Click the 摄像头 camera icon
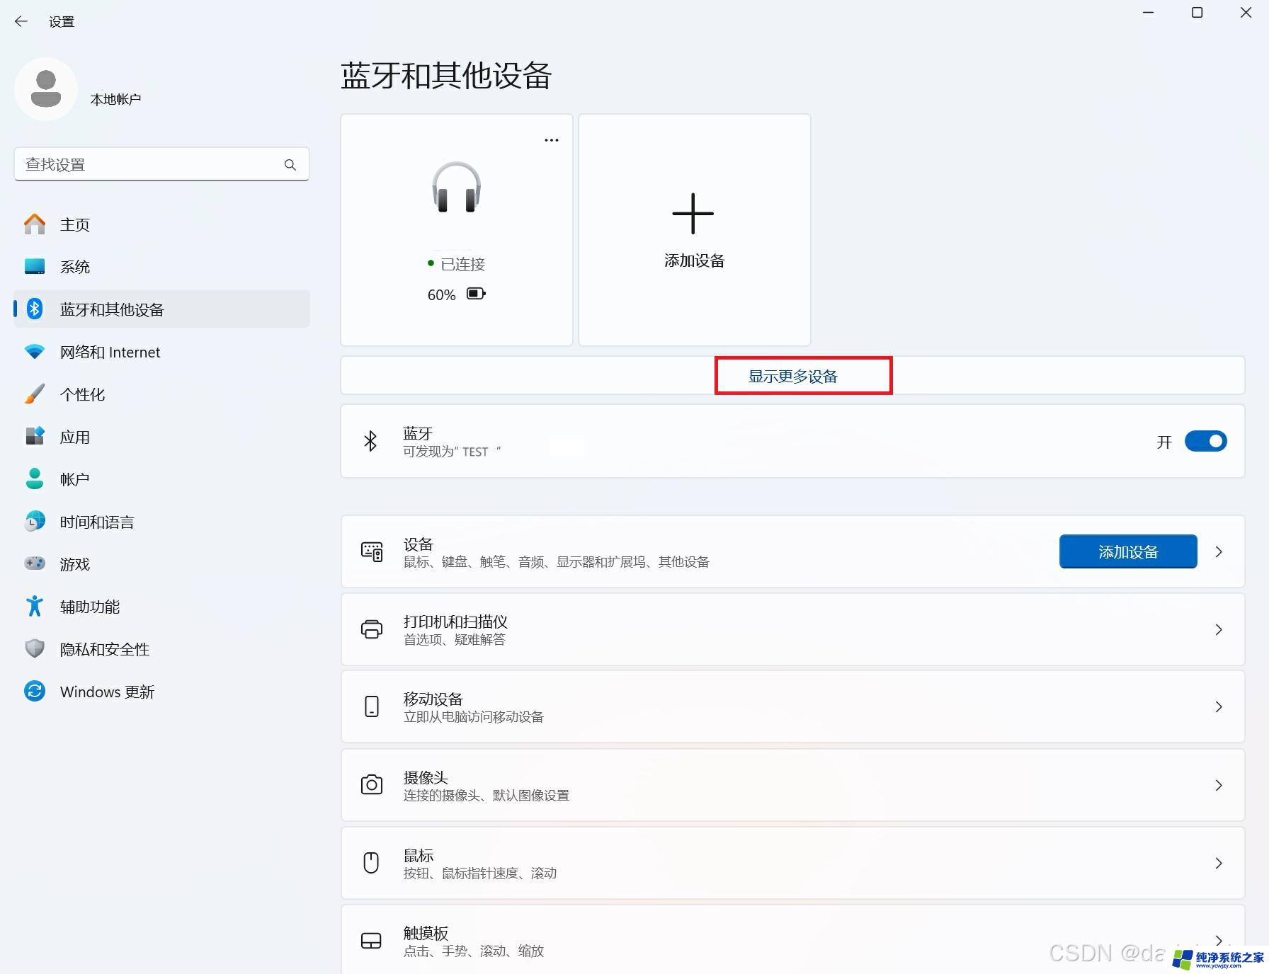Image resolution: width=1269 pixels, height=974 pixels. point(372,784)
